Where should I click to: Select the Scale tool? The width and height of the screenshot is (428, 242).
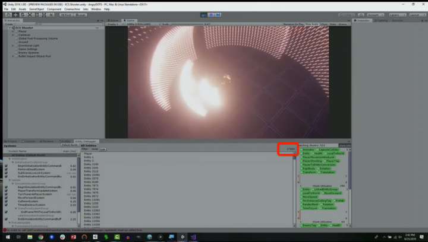[30, 15]
